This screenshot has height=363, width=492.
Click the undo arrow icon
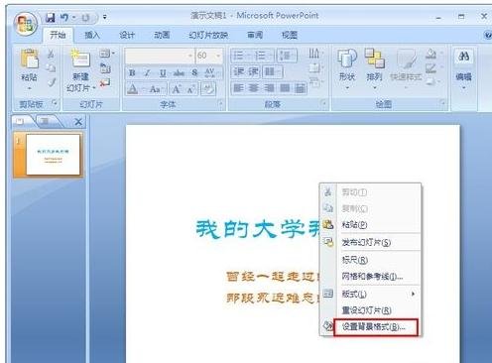(64, 17)
